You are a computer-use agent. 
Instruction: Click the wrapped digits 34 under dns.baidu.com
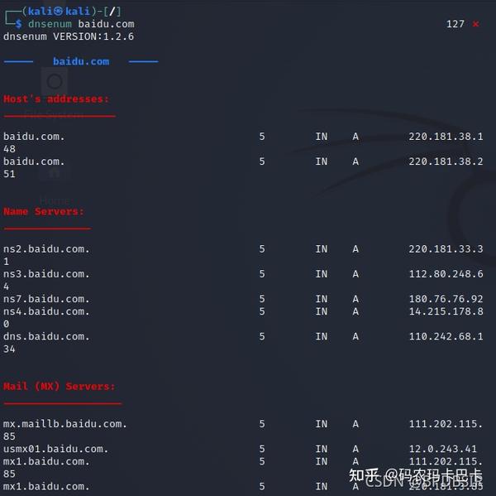click(9, 349)
